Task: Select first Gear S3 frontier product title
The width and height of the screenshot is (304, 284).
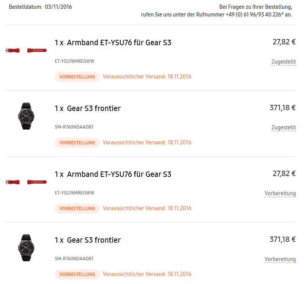Action: [94, 108]
